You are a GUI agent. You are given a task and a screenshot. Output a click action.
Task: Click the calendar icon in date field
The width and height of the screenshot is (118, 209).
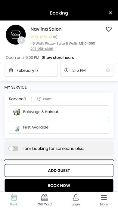point(11,70)
